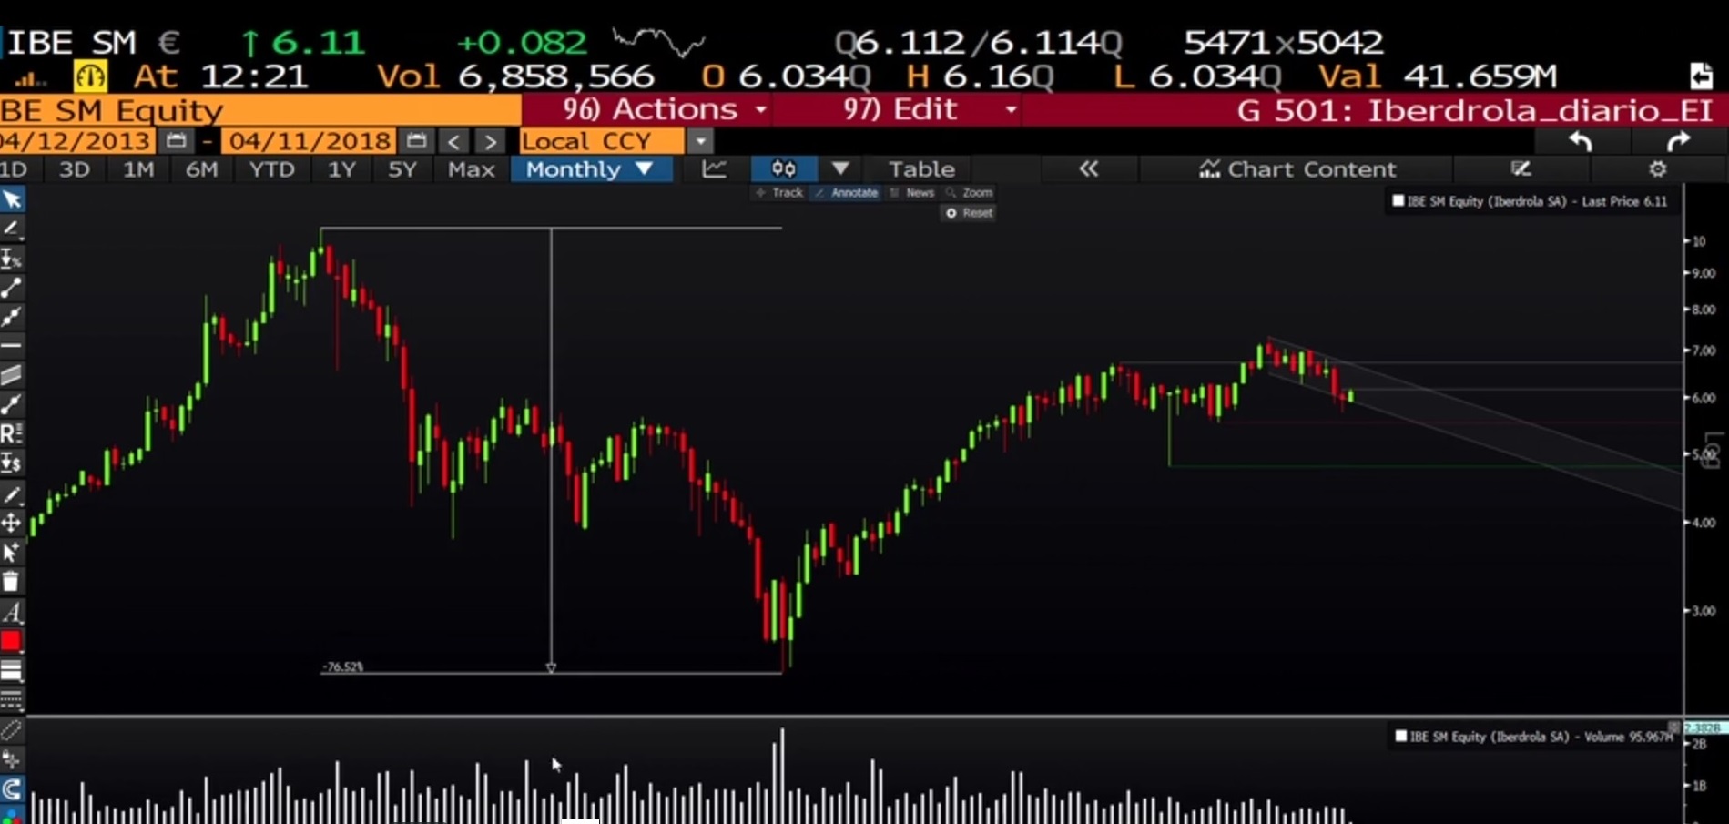Choose the percent change measure tool
This screenshot has height=824, width=1729.
(12, 259)
